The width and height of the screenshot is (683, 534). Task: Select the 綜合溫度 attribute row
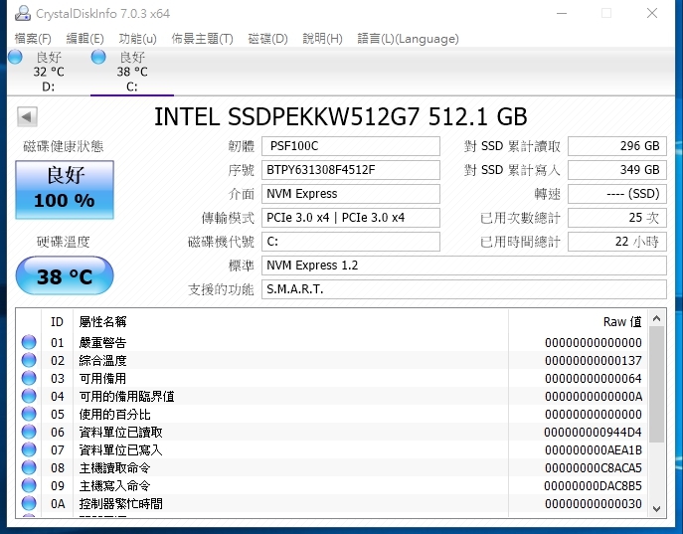332,360
